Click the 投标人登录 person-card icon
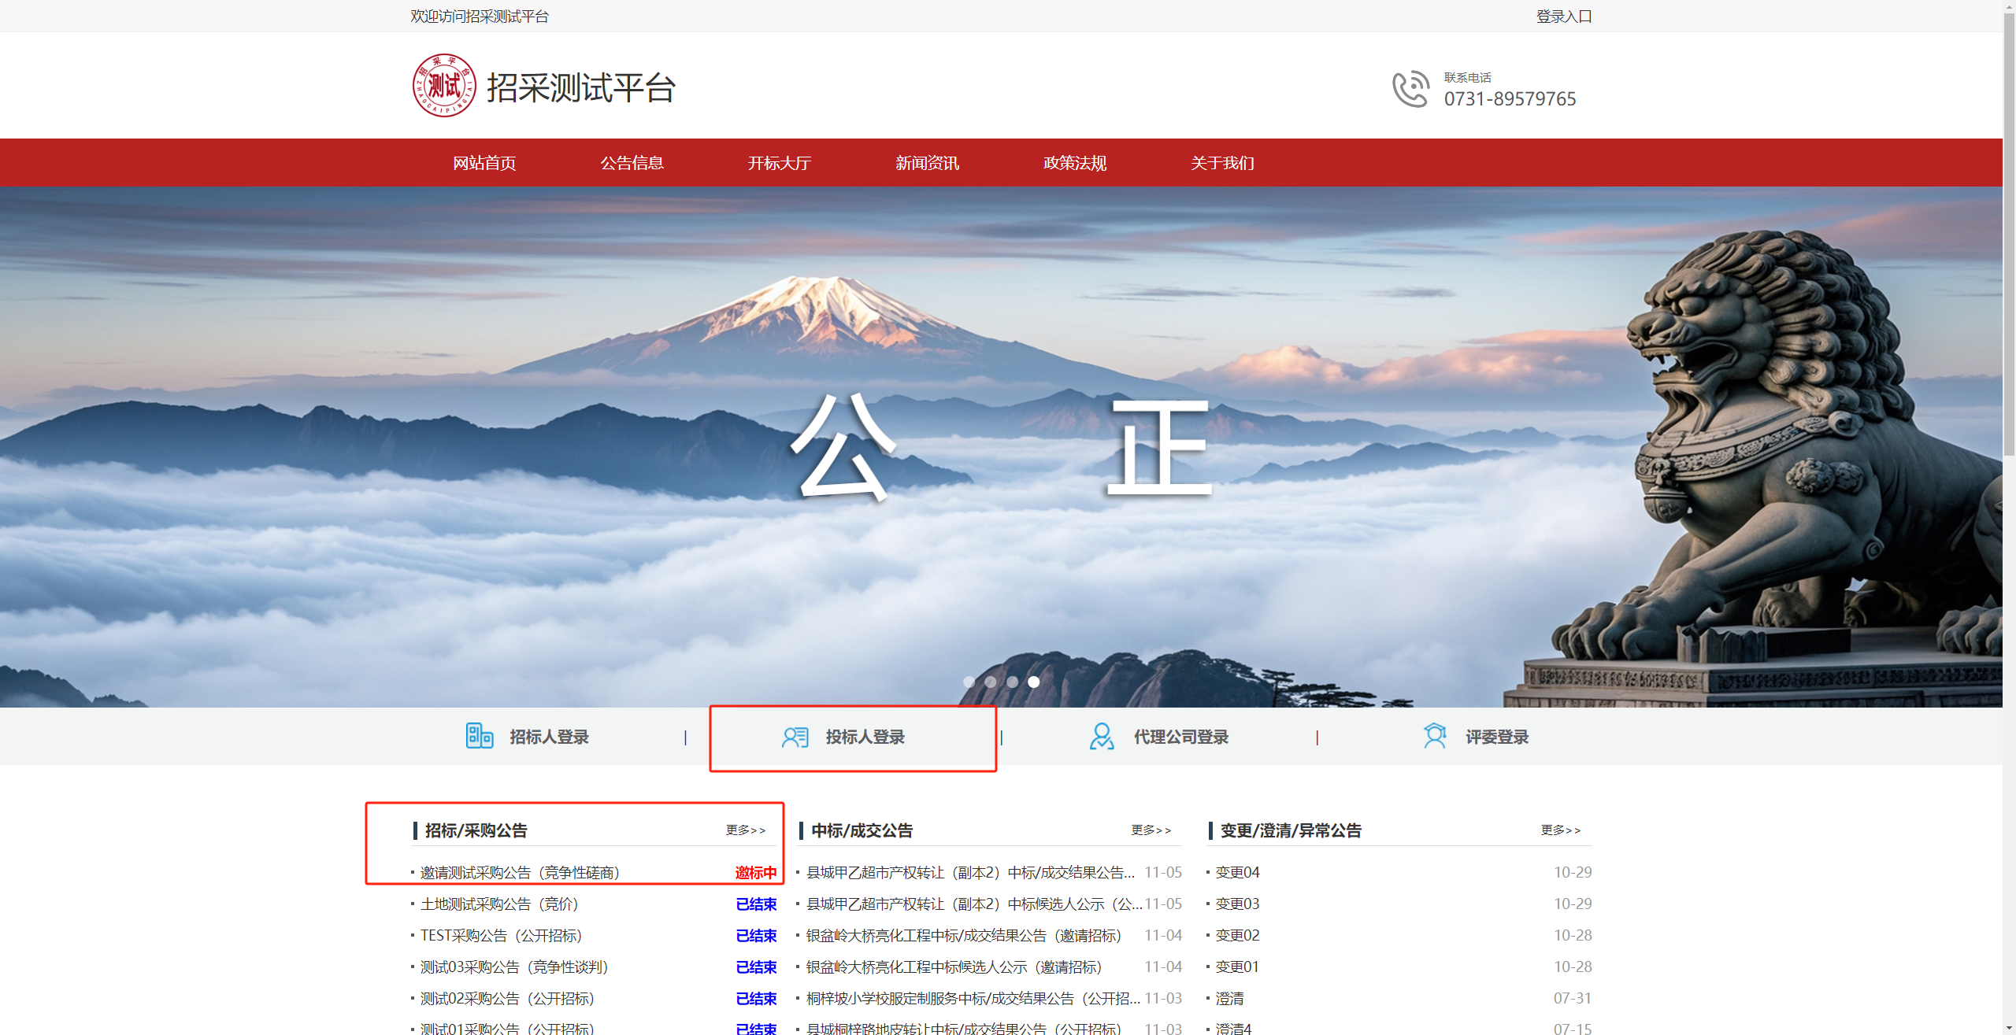This screenshot has height=1035, width=2016. point(795,737)
